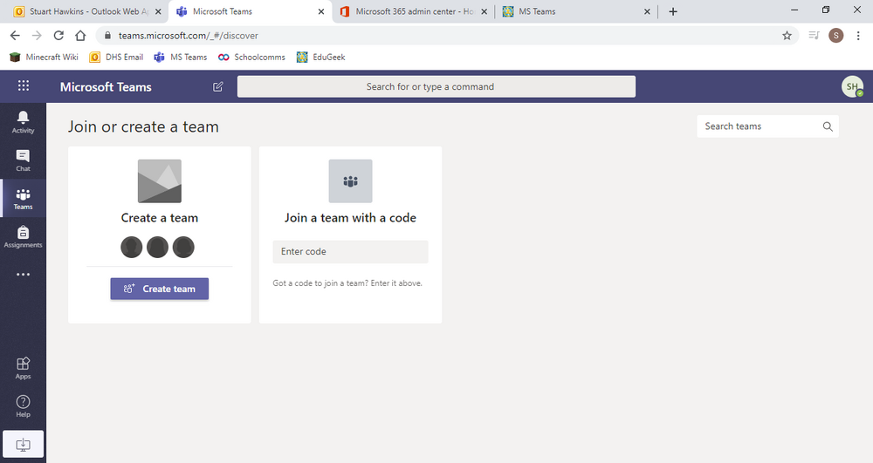This screenshot has height=463, width=873.
Task: Click the Create team button
Action: tap(159, 289)
